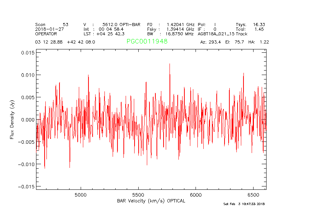Click the coordinates 03 12 28.88 +42 42 08.0
313x221 pixels.
(65, 42)
